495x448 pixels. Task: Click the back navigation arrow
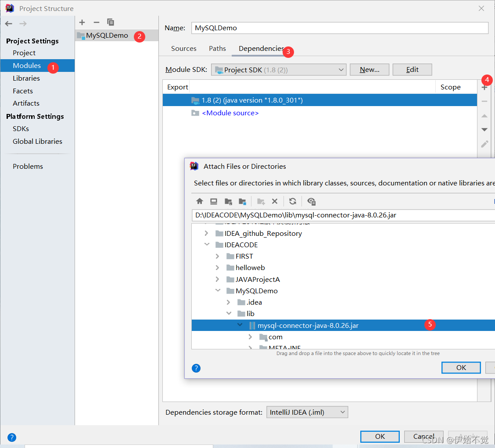pyautogui.click(x=9, y=24)
